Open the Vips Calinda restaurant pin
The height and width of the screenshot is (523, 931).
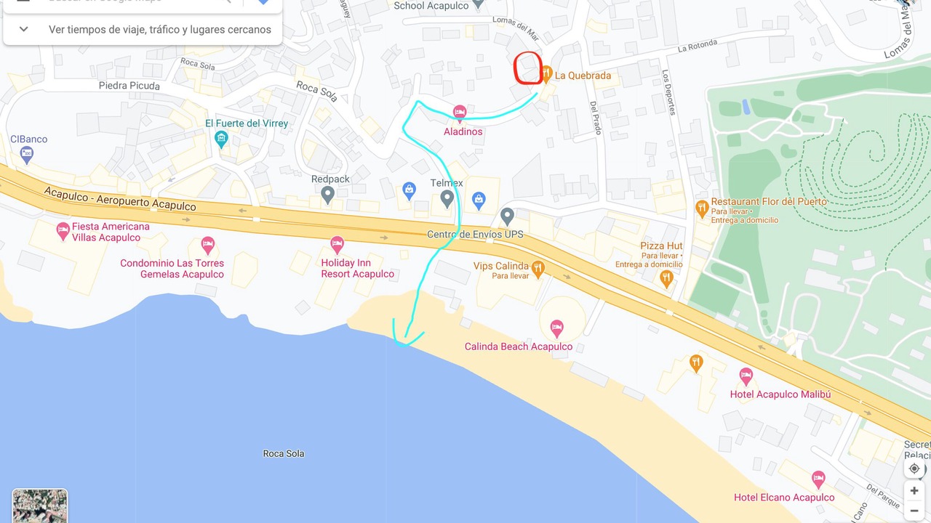538,269
